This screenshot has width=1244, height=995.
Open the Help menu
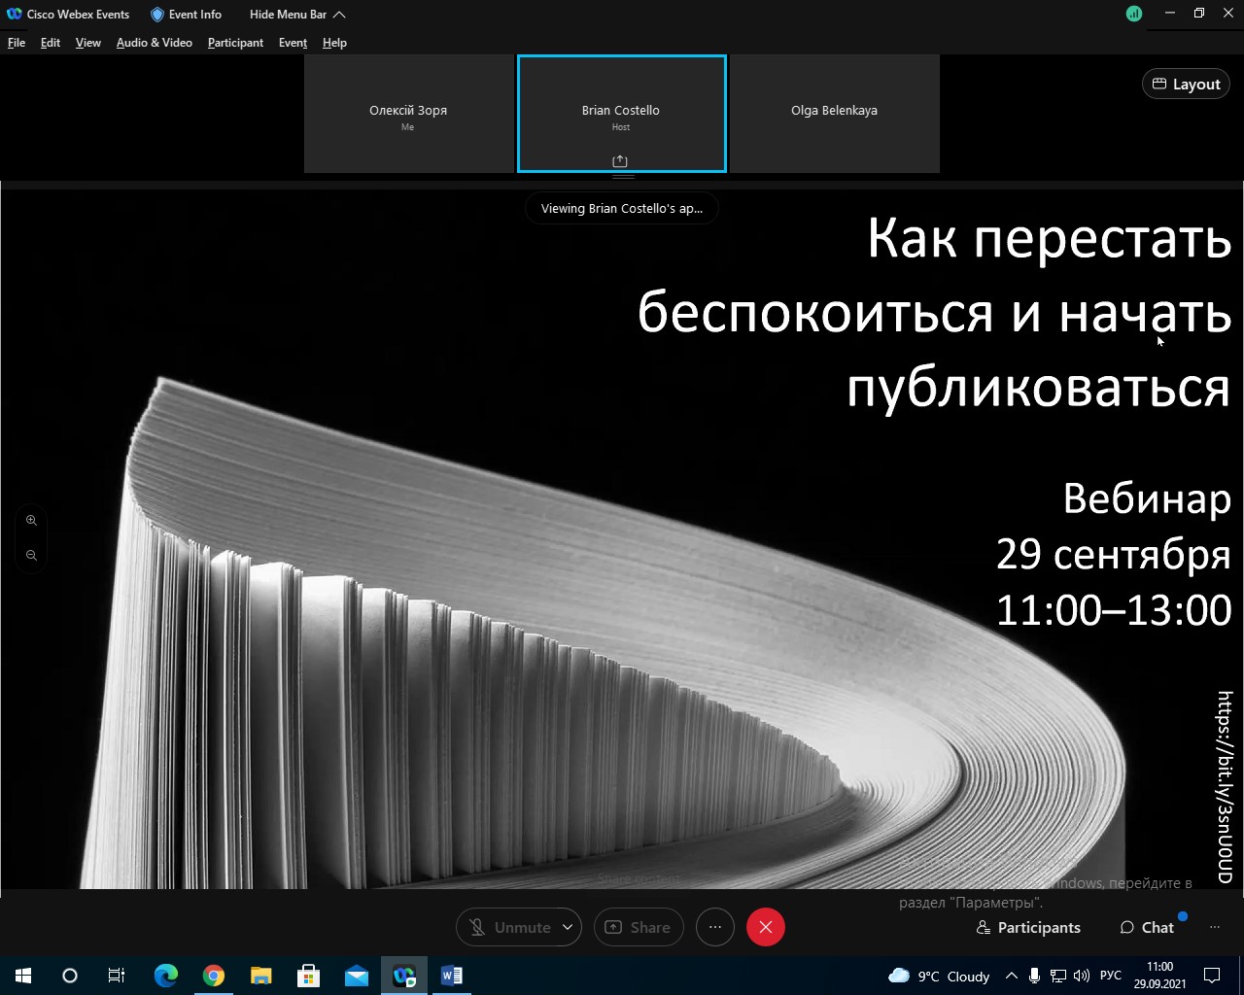click(334, 43)
